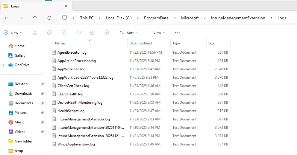The height and width of the screenshot is (155, 297).
Task: Refresh the Logs folder view
Action: coord(49,18)
